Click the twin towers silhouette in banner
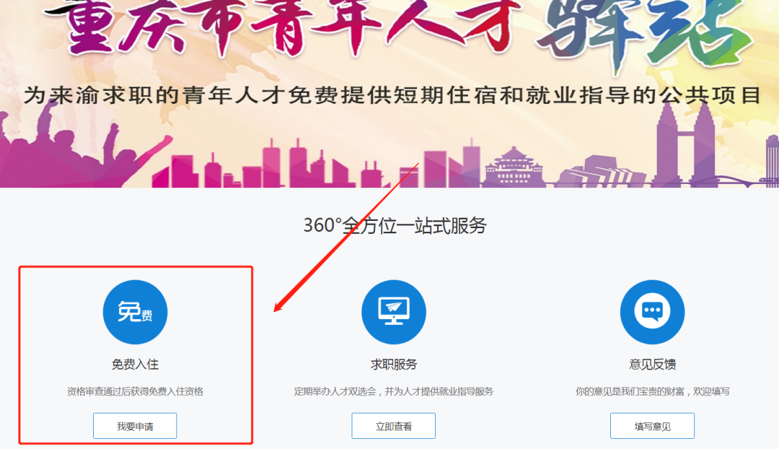 point(686,144)
